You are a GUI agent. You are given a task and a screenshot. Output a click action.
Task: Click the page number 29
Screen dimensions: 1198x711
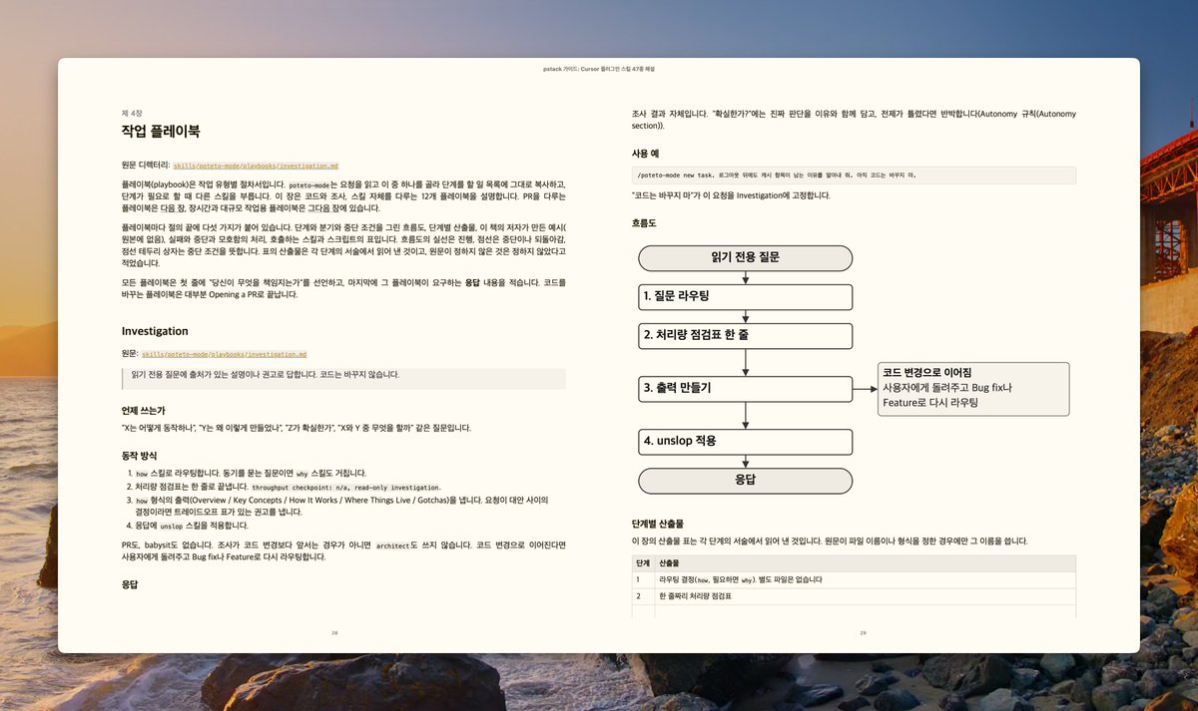click(863, 632)
